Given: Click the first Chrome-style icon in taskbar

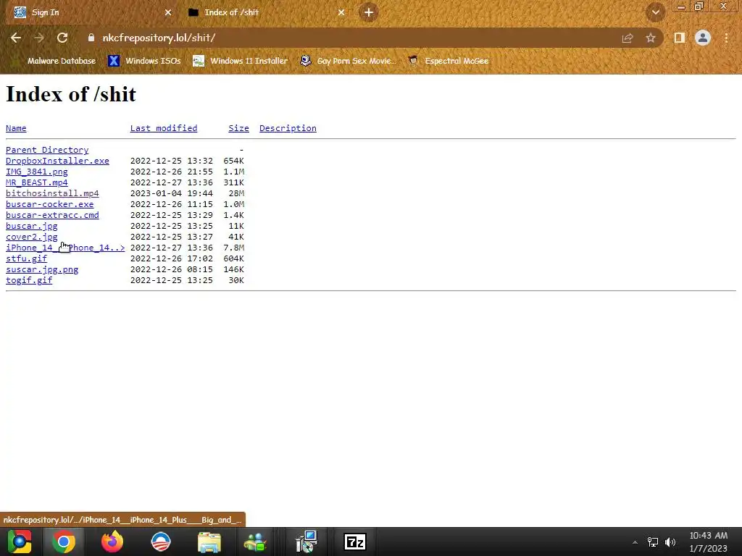Looking at the screenshot, I should point(20,542).
